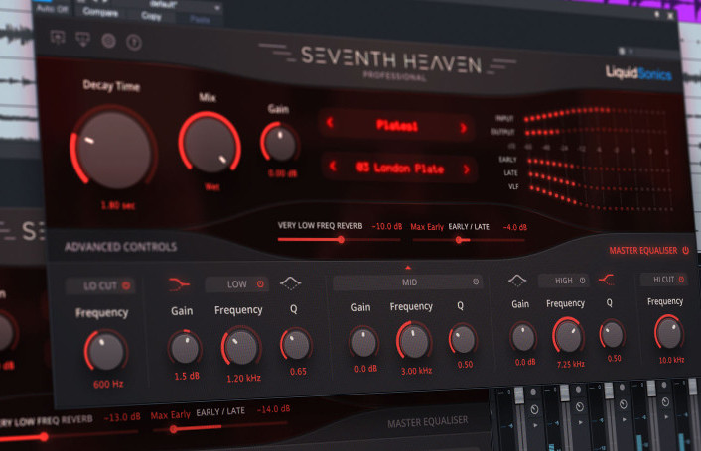This screenshot has height=451, width=701.
Task: Go to previous reverb category with left arrow
Action: click(x=330, y=122)
